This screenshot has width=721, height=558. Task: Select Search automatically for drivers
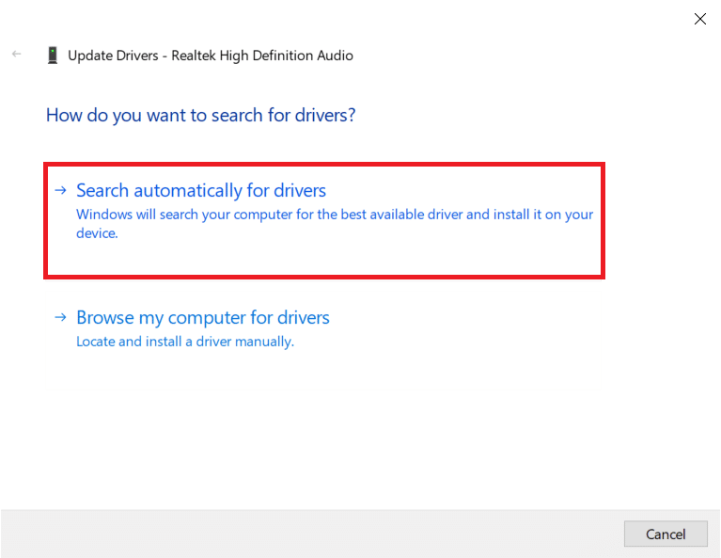[200, 191]
